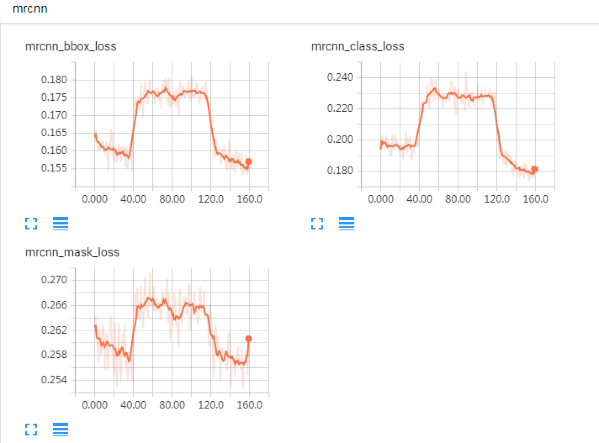Select the mrcnn_bbox_loss chart title
Image resolution: width=599 pixels, height=443 pixels.
pyautogui.click(x=72, y=47)
